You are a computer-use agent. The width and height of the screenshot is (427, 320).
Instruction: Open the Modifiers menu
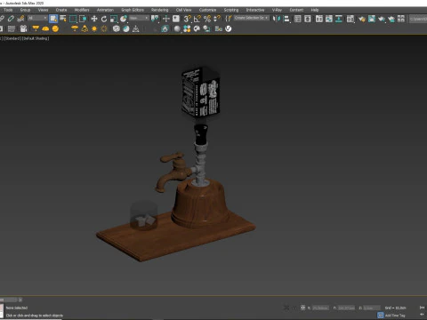click(x=82, y=10)
